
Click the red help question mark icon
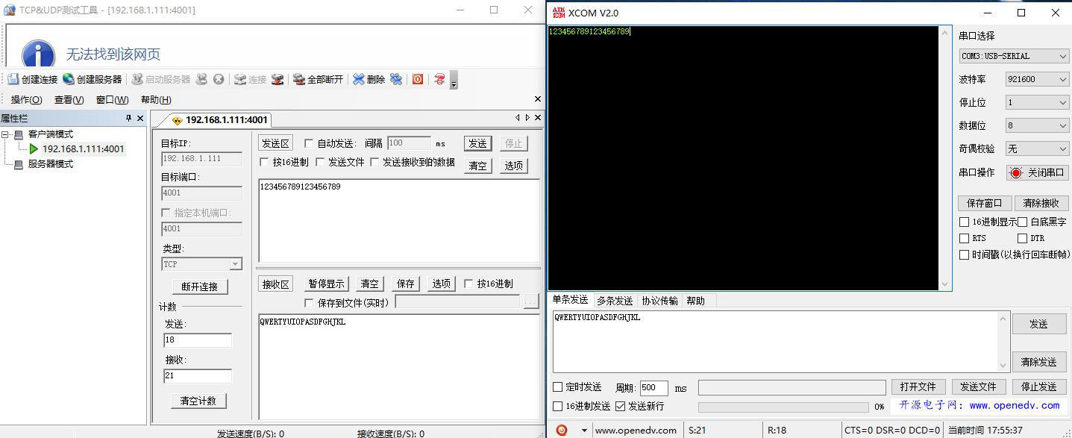pyautogui.click(x=440, y=79)
